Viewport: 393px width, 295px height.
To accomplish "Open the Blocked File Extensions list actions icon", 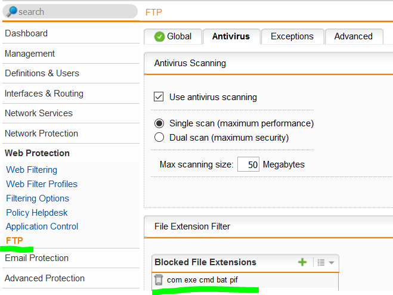I will (321, 262).
